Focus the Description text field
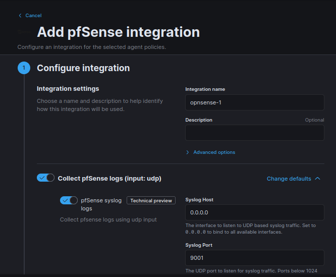Image resolution: width=336 pixels, height=277 pixels. tap(254, 133)
